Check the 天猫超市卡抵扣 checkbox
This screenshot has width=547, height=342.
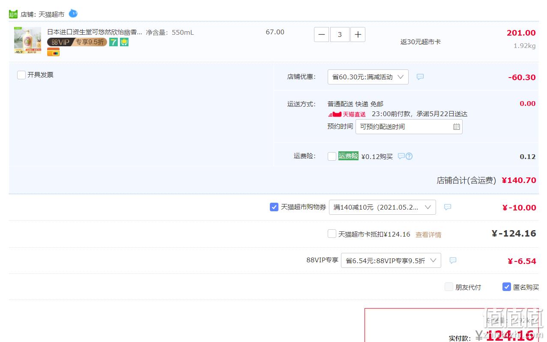click(332, 234)
